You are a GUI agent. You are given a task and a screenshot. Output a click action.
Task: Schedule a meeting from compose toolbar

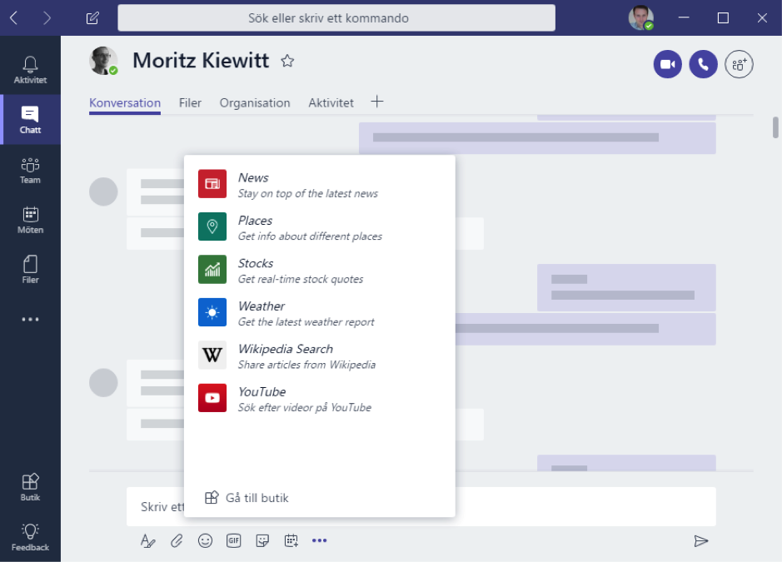(291, 540)
